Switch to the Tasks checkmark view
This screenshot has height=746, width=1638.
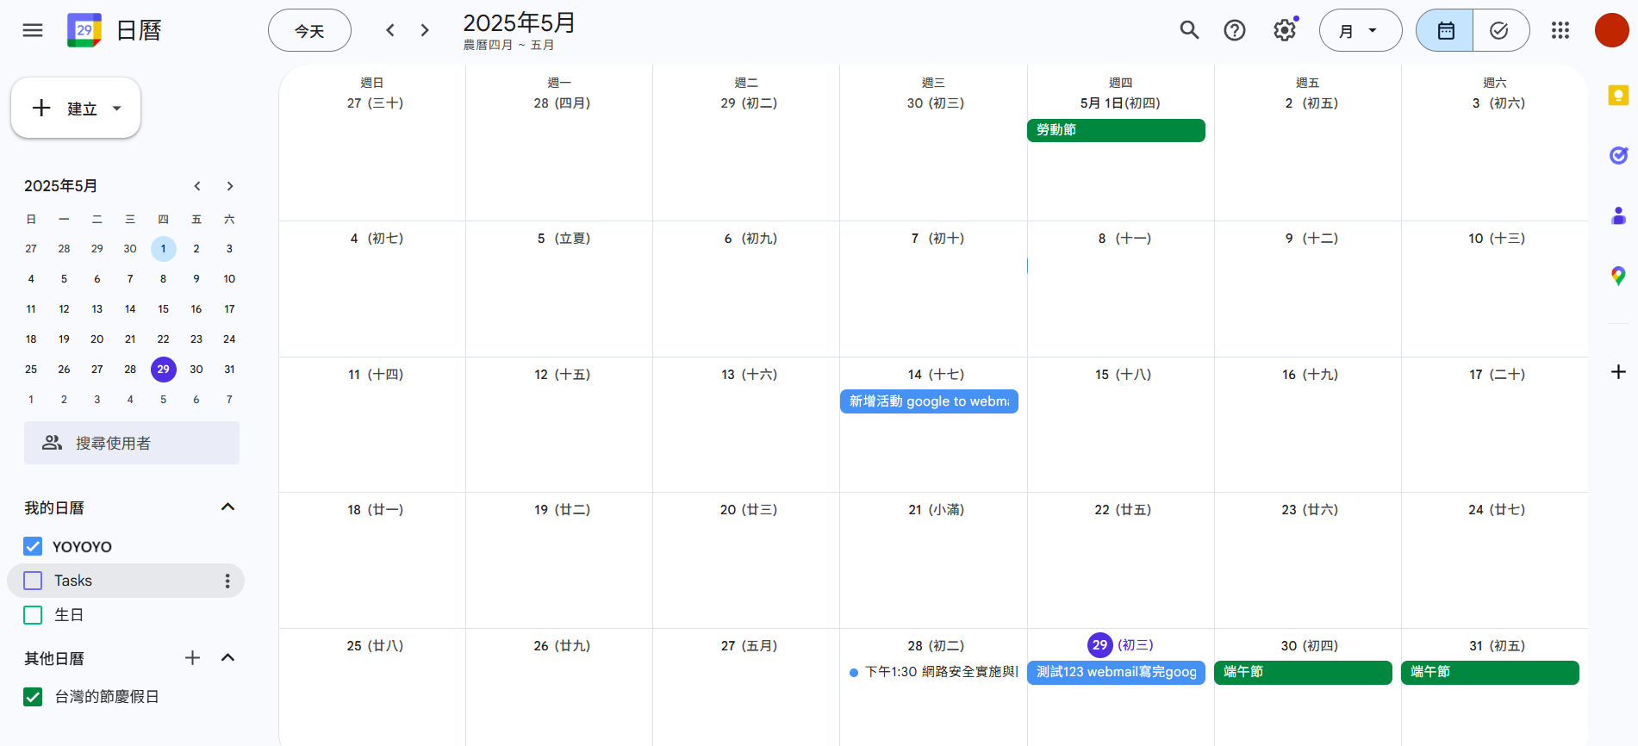(x=1499, y=31)
